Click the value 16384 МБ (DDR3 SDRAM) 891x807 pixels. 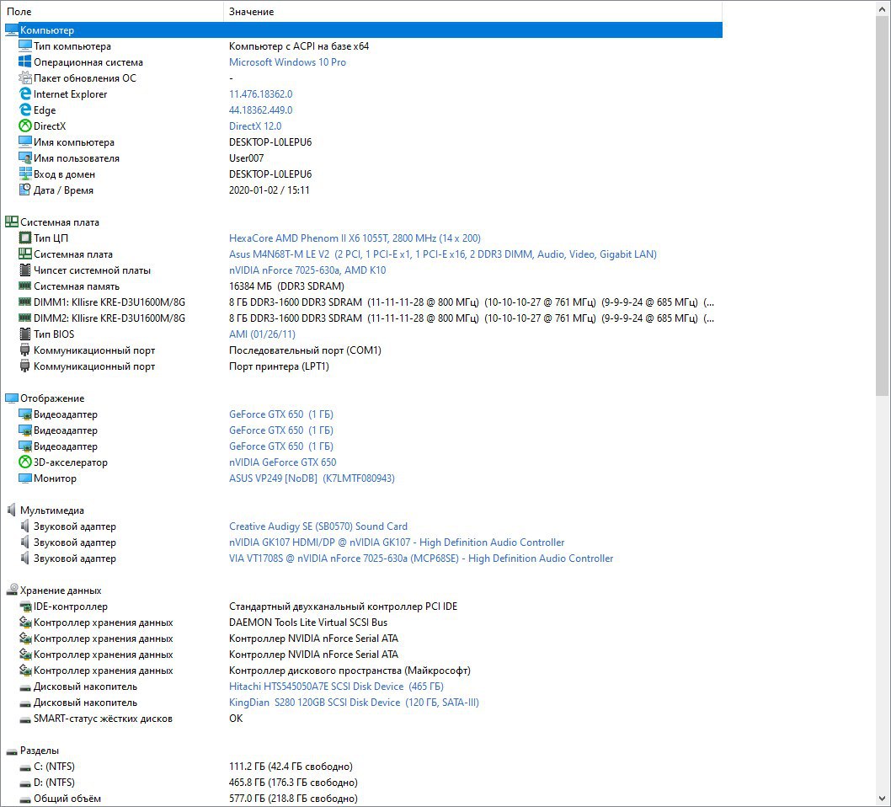[x=286, y=286]
